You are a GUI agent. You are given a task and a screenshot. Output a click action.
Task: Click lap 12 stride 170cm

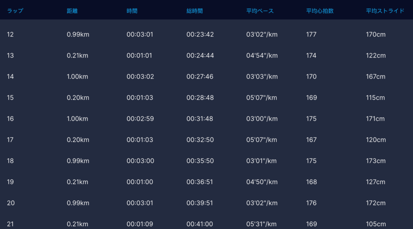click(376, 35)
